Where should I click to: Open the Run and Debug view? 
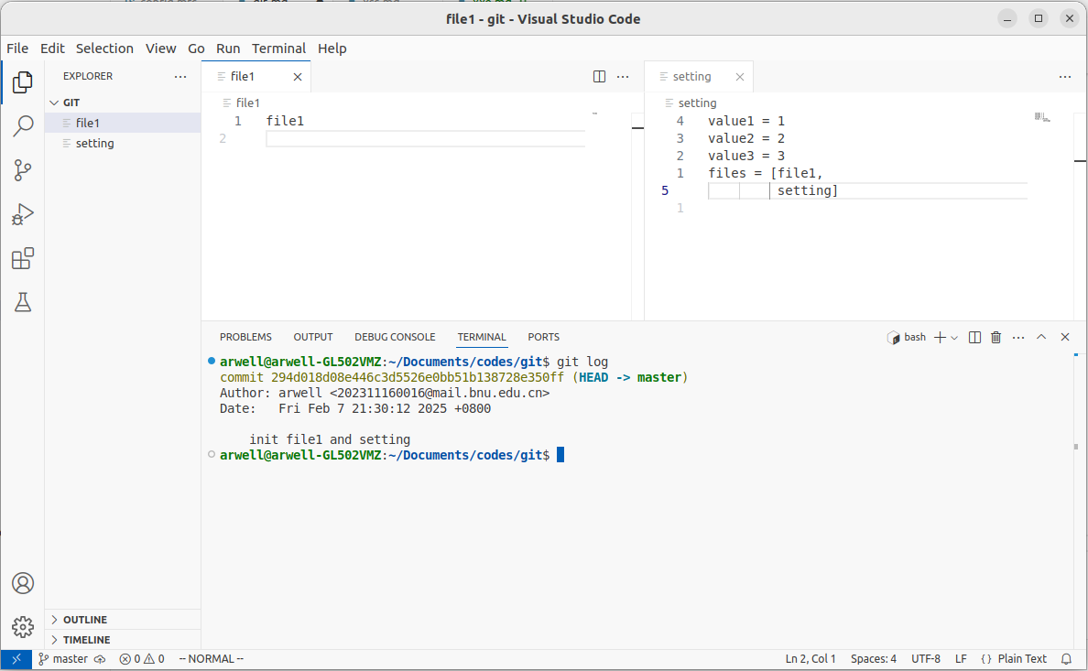tap(23, 215)
